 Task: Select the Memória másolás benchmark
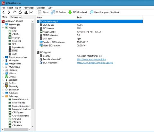(x=19, y=106)
